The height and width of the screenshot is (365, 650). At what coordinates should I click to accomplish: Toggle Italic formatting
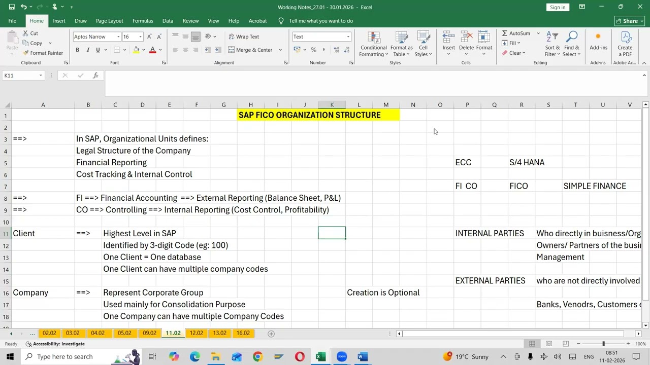(x=88, y=50)
